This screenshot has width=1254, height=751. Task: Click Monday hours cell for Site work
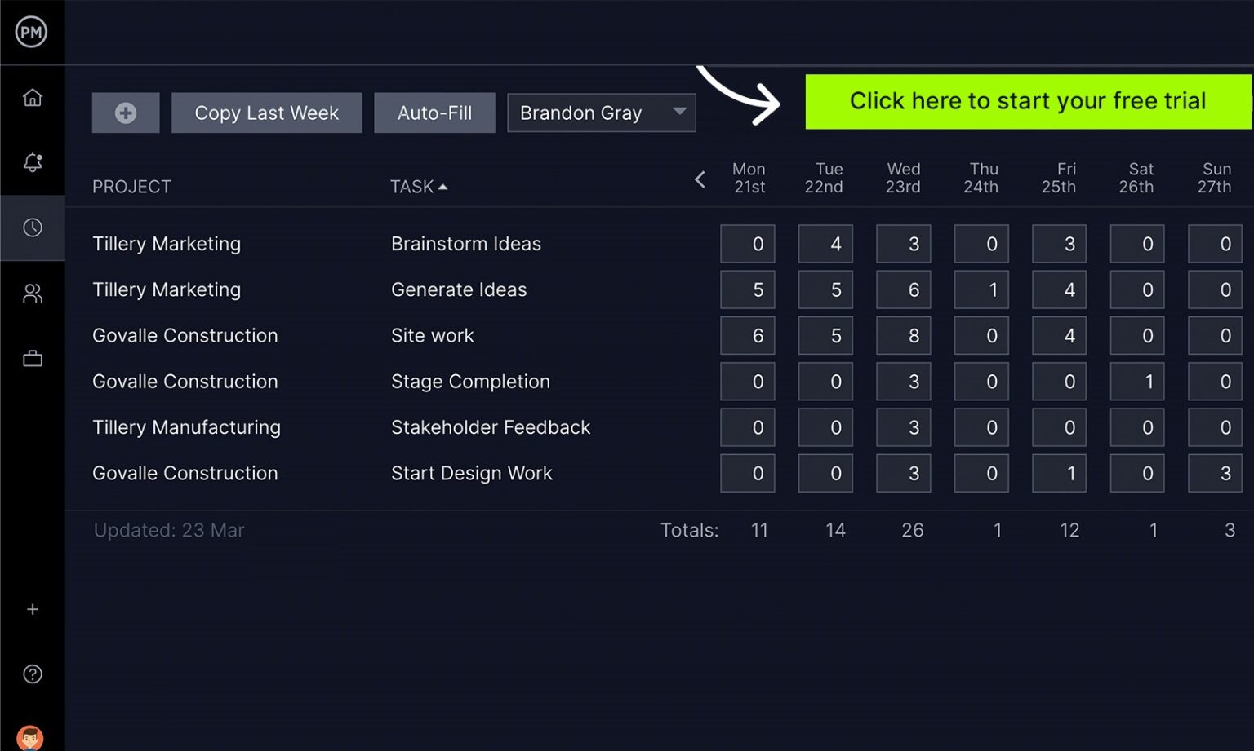(x=747, y=335)
